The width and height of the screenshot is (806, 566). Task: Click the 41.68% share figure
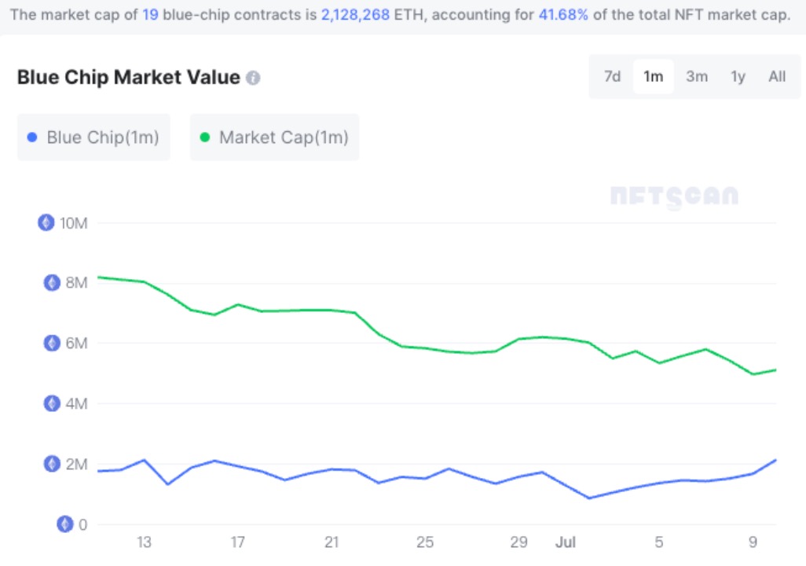[x=563, y=15]
